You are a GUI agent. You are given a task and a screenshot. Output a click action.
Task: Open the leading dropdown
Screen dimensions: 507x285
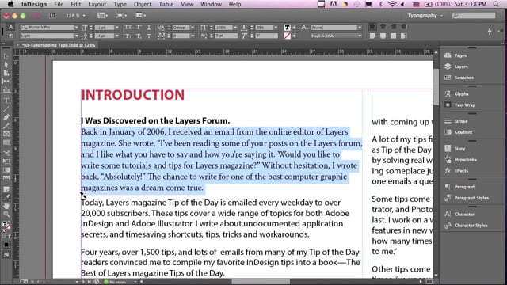tap(117, 36)
